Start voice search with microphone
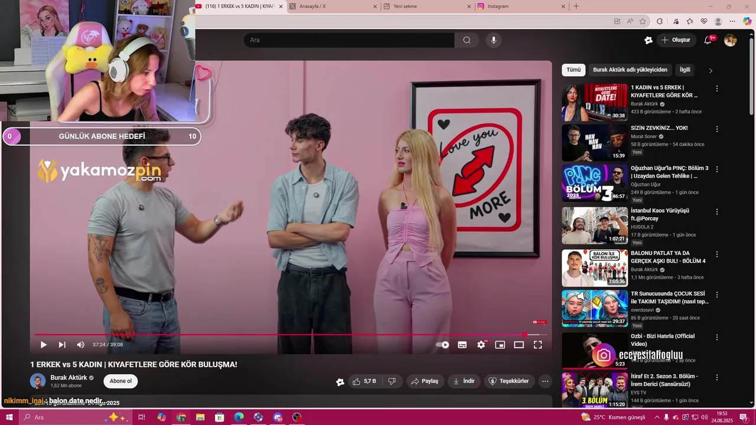The image size is (756, 425). pos(494,40)
